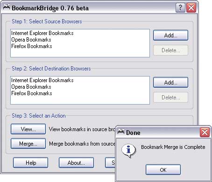Click the question mark help button in title bar

tap(180, 8)
